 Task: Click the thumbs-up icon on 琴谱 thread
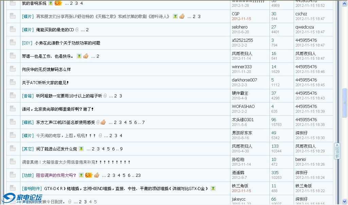point(86,56)
